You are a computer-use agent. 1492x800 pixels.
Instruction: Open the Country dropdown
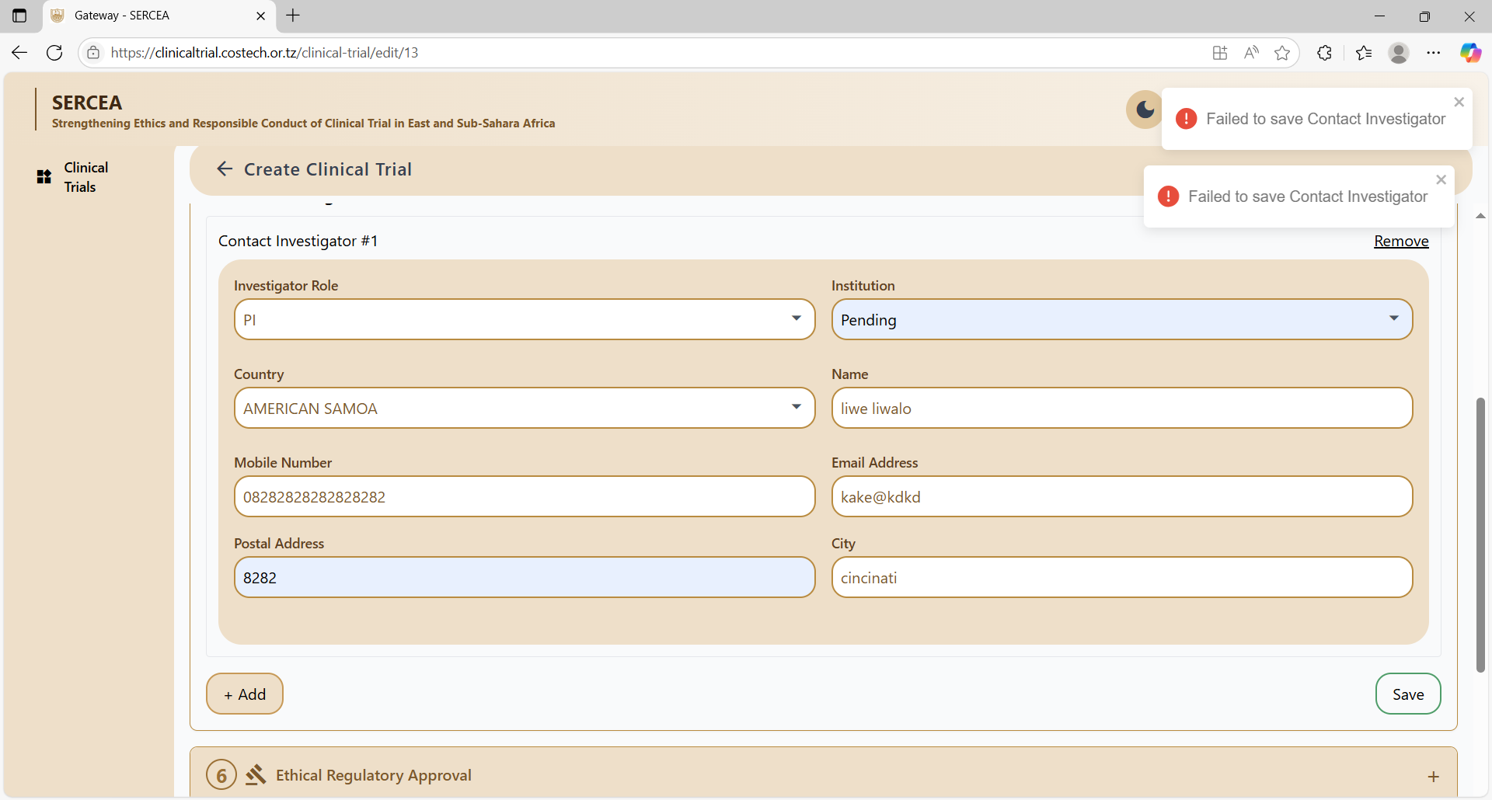525,408
